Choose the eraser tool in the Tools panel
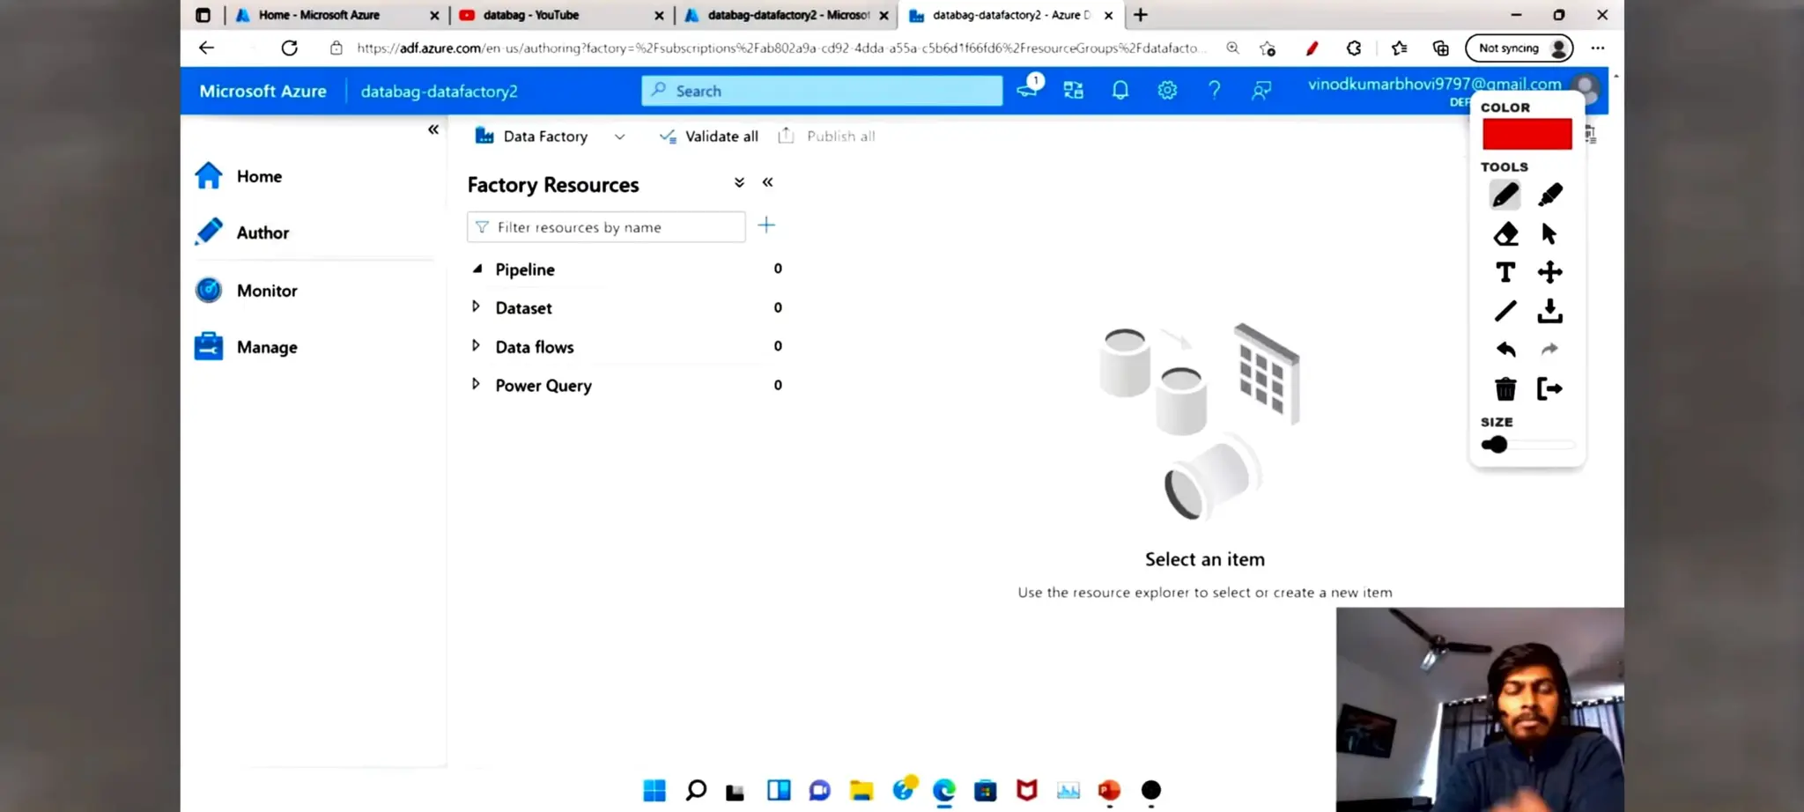 (1505, 233)
